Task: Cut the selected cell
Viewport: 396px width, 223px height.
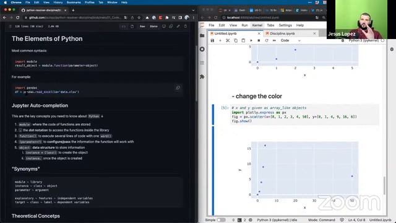Action: coord(228,40)
